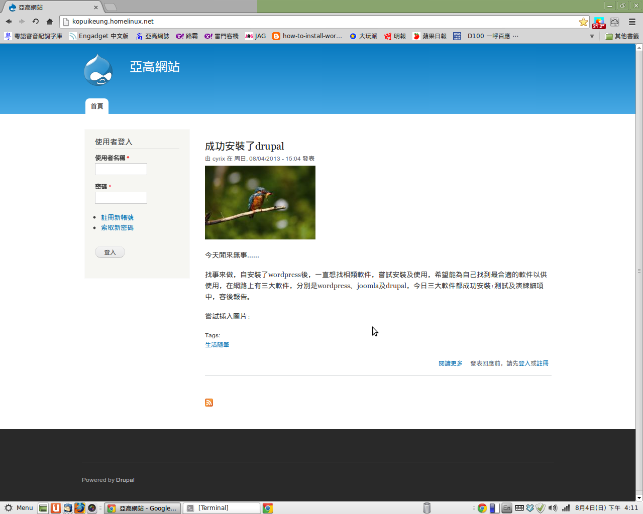This screenshot has width=643, height=514.
Task: Open the taskbar Menu button
Action: coord(19,508)
